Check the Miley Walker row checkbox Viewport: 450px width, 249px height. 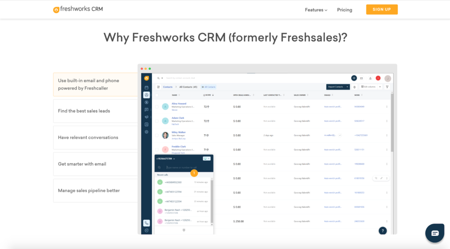point(157,135)
